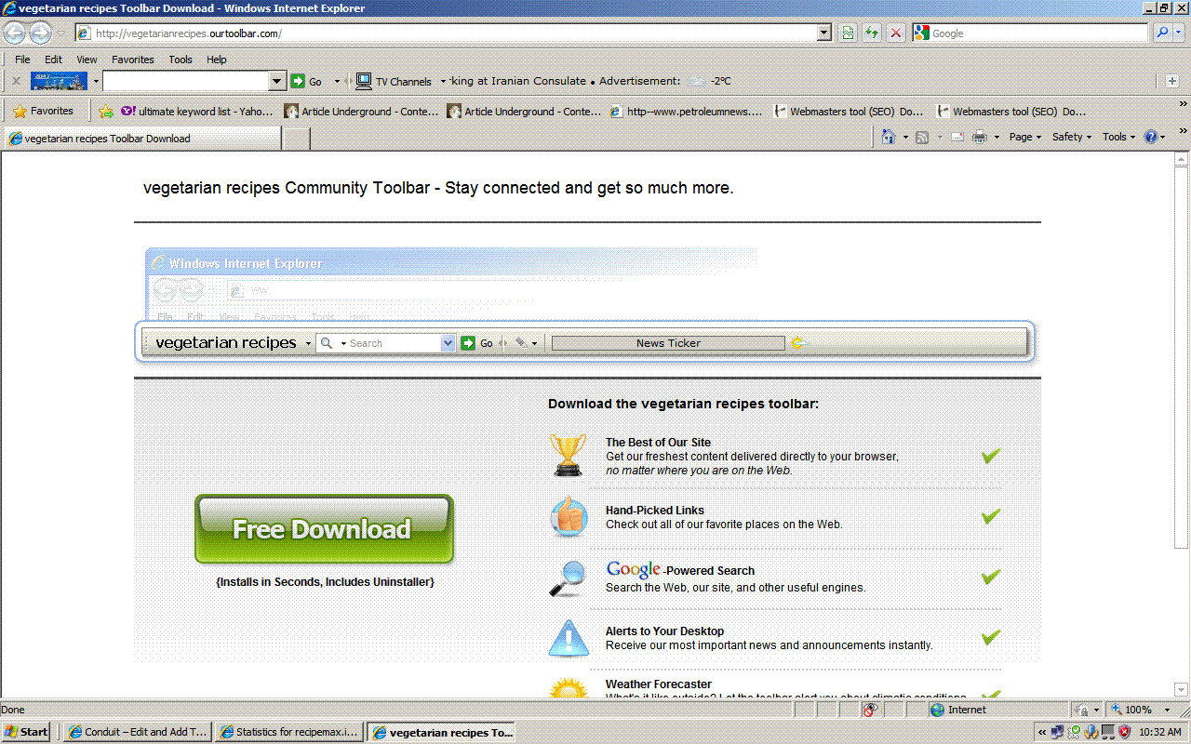Click the 'Hand-Picked Links' heading text

pos(655,511)
